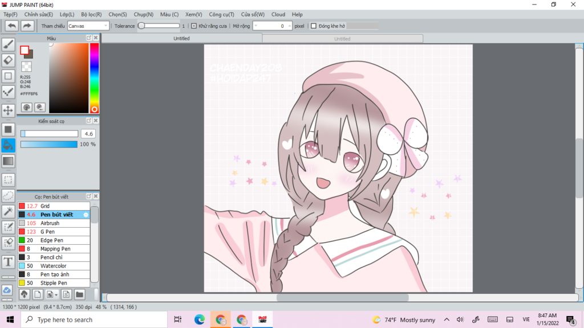This screenshot has height=328, width=584.
Task: Open the Chụp(N) menu
Action: (143, 14)
